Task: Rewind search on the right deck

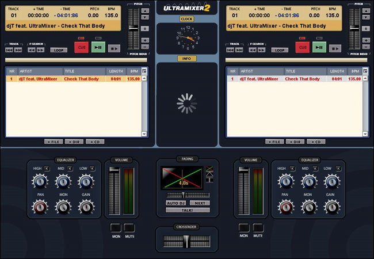Action: pyautogui.click(x=253, y=50)
